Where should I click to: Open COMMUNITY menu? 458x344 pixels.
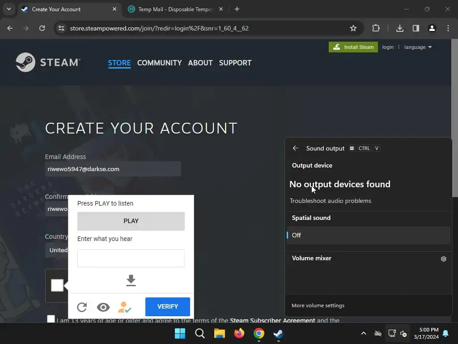[x=160, y=63]
